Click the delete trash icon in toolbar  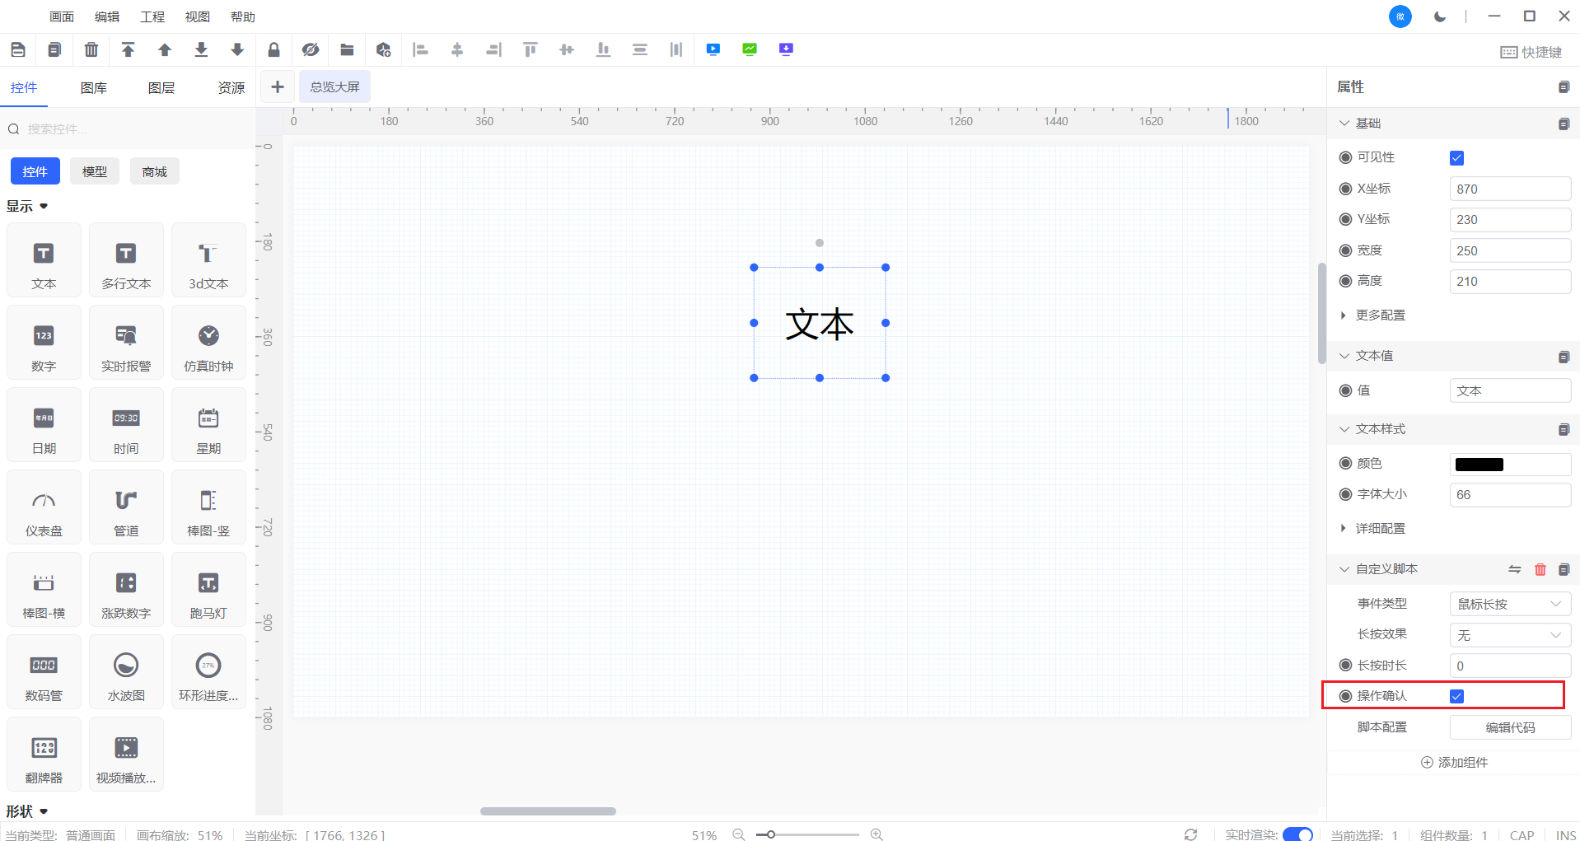pyautogui.click(x=91, y=50)
